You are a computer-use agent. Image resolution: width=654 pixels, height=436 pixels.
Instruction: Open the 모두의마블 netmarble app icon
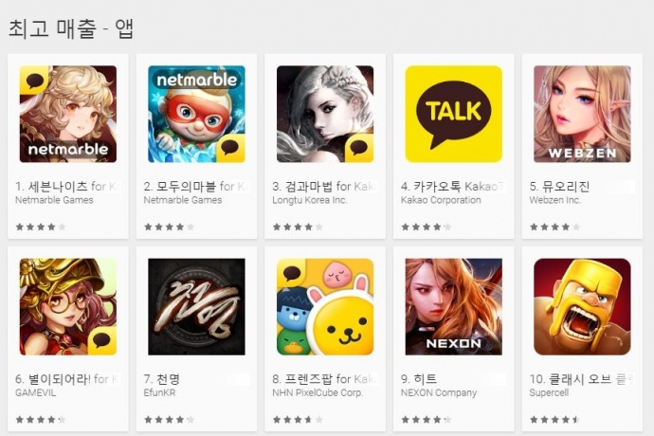[x=196, y=114]
